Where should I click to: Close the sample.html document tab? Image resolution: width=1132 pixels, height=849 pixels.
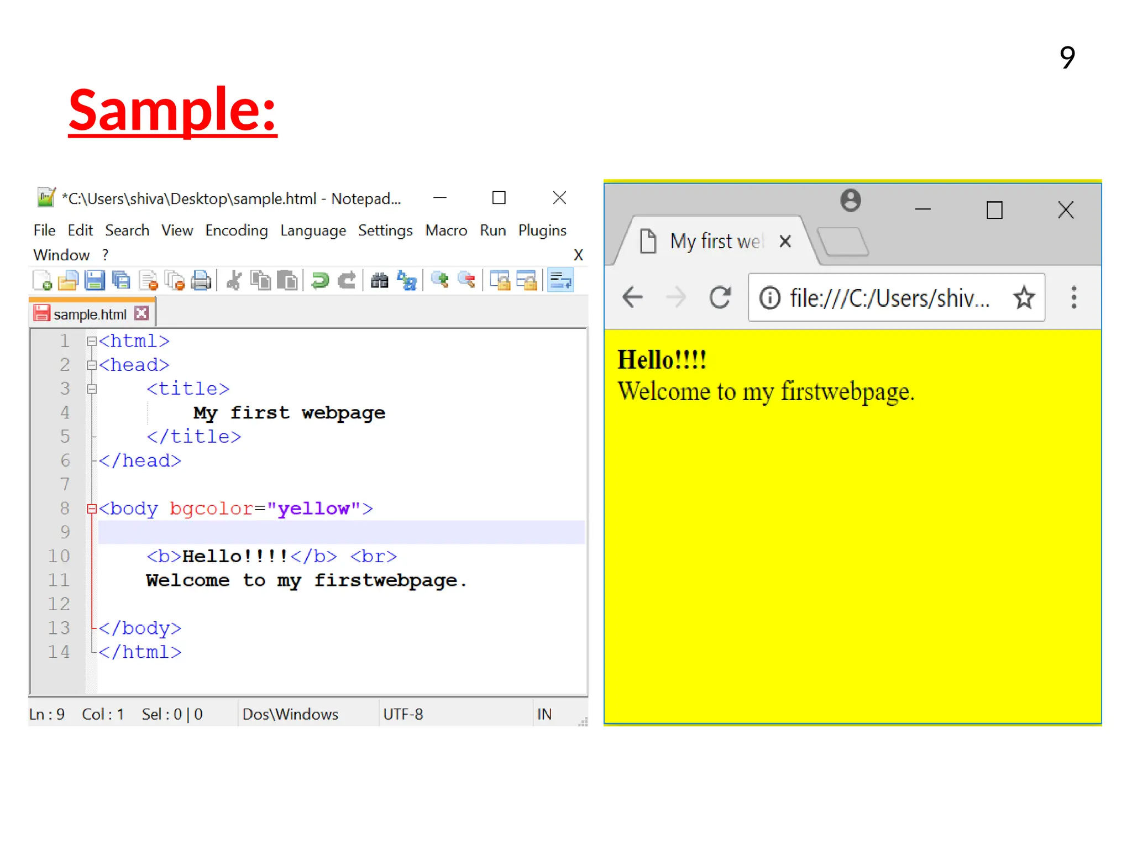coord(142,314)
